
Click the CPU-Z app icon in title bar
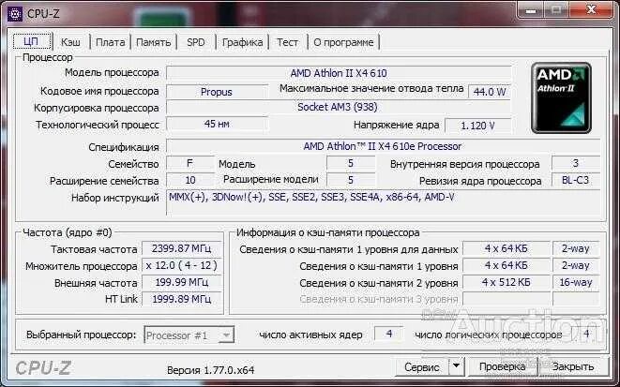(15, 14)
